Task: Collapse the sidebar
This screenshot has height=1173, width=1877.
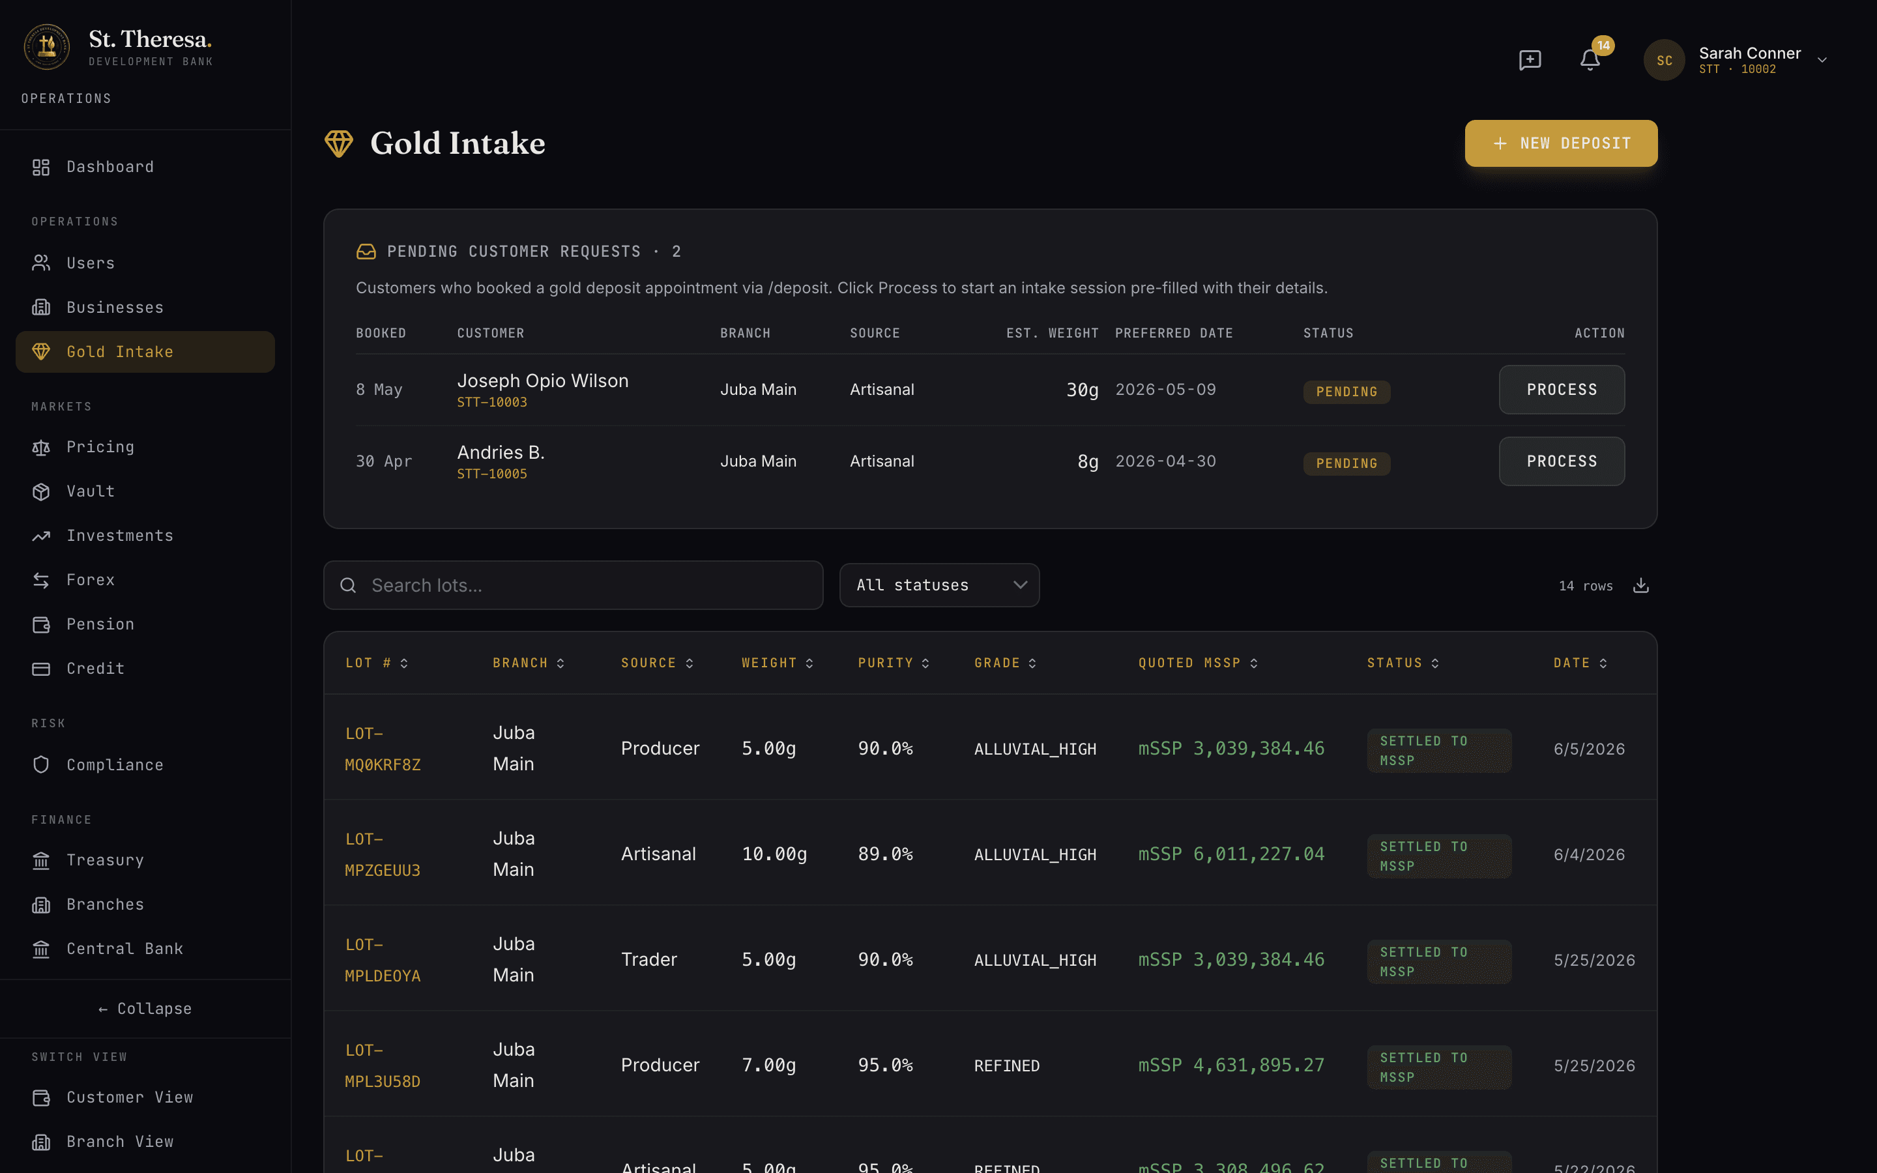Action: click(x=145, y=1009)
